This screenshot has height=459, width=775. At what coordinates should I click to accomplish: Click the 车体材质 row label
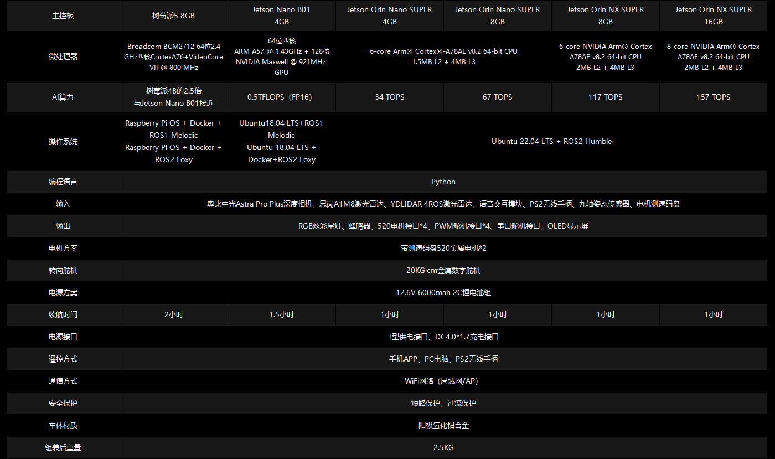[x=63, y=425]
